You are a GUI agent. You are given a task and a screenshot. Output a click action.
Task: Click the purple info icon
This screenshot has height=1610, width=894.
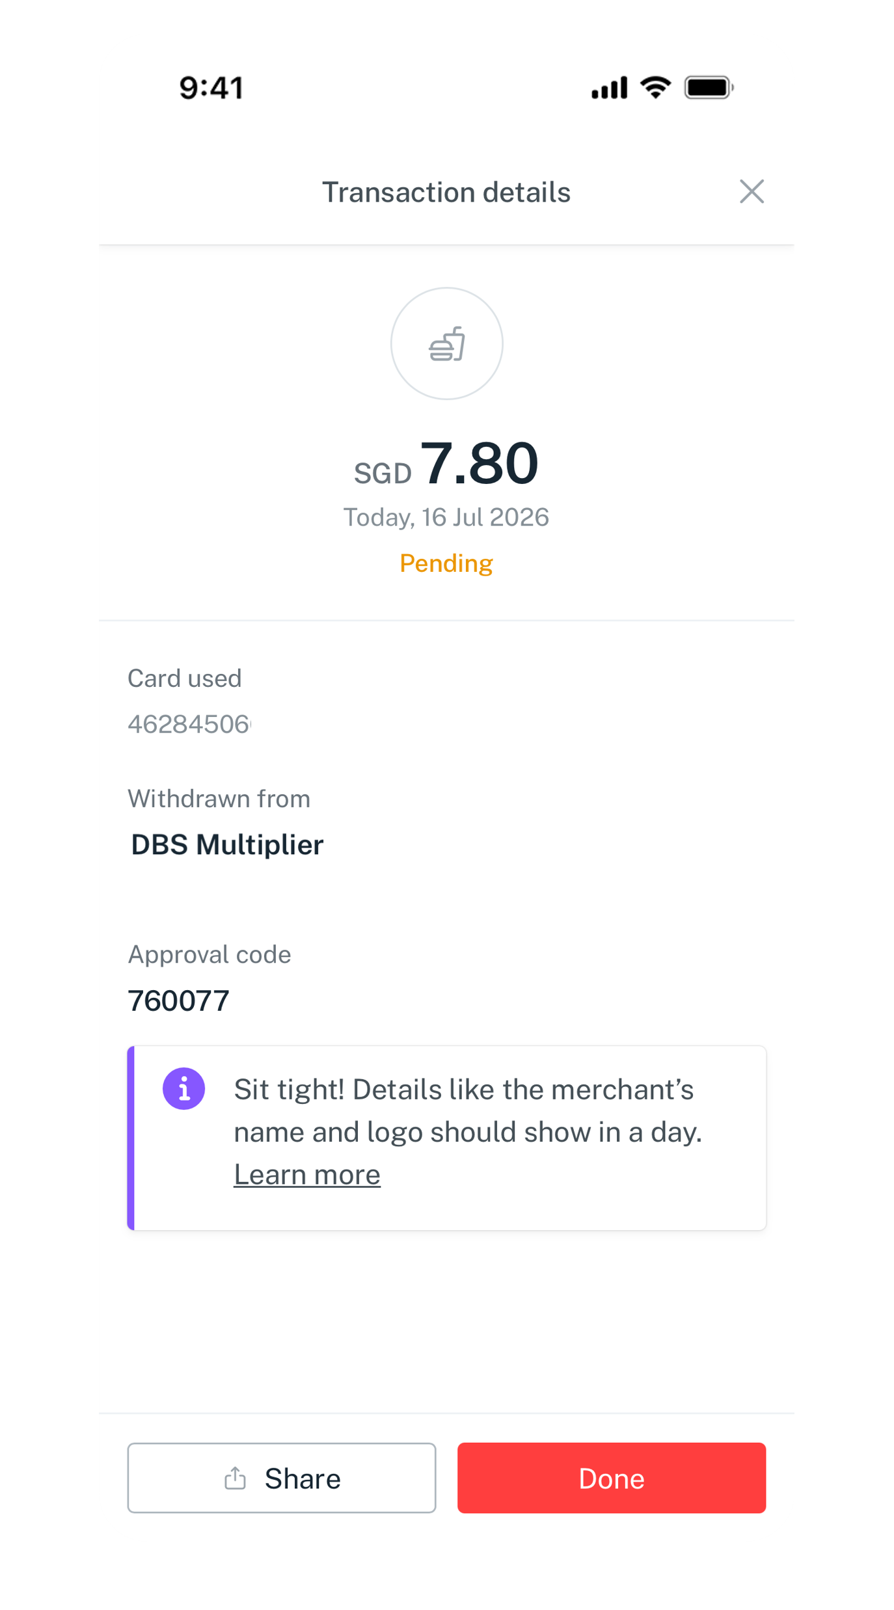pyautogui.click(x=183, y=1088)
